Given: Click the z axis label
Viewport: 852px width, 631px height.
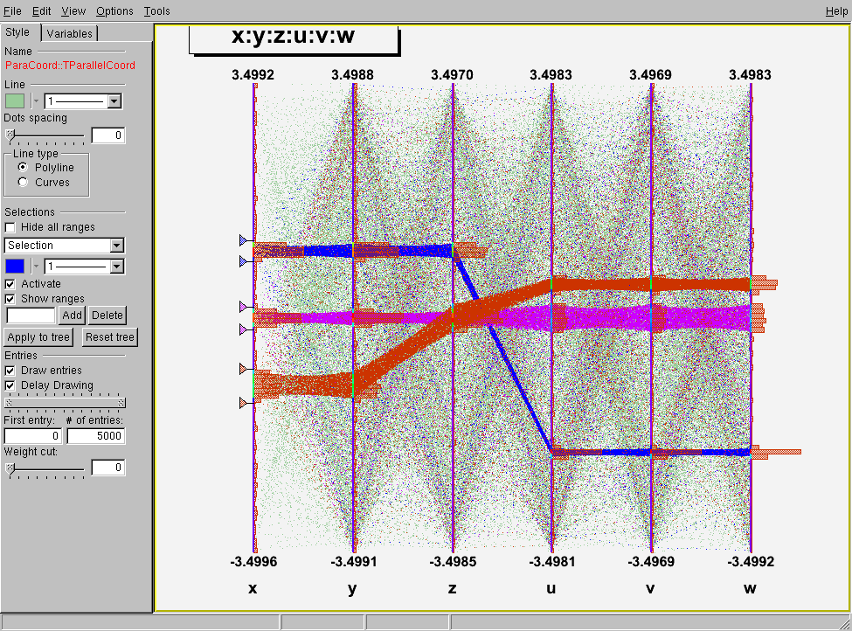Looking at the screenshot, I should (452, 588).
